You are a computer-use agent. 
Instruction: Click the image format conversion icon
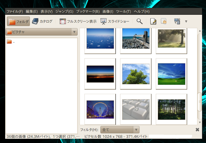[177, 21]
